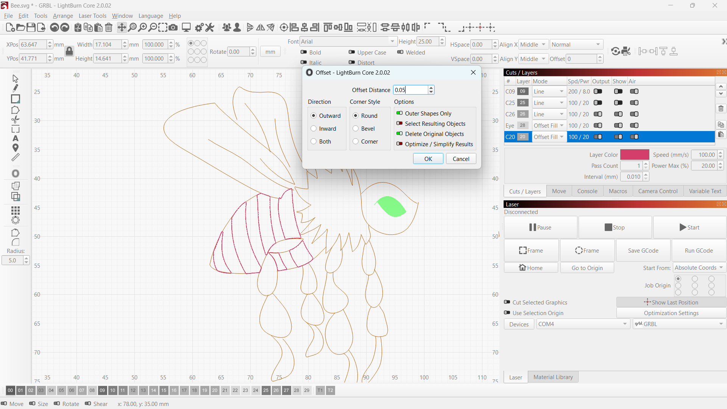The image size is (727, 409).
Task: Select the Text tool in left toolbar
Action: [x=15, y=139]
